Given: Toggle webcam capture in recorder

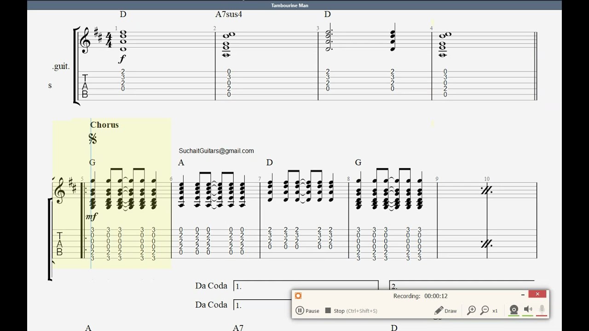Looking at the screenshot, I should coord(514,310).
